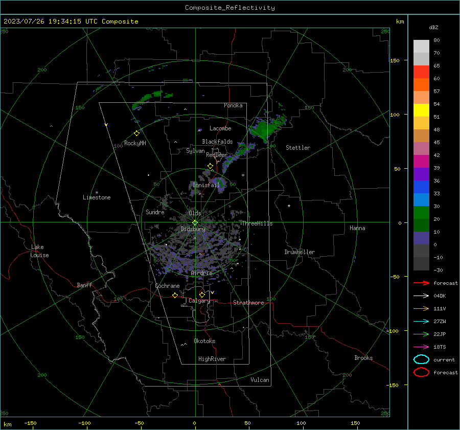Select the light blue 33–30 dBZ swatch
Screen dimensions: 460x430
[x=421, y=200]
